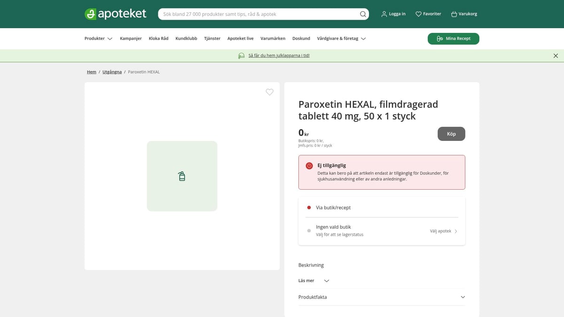The image size is (564, 317).
Task: Click inside the product search field
Action: coord(258,14)
